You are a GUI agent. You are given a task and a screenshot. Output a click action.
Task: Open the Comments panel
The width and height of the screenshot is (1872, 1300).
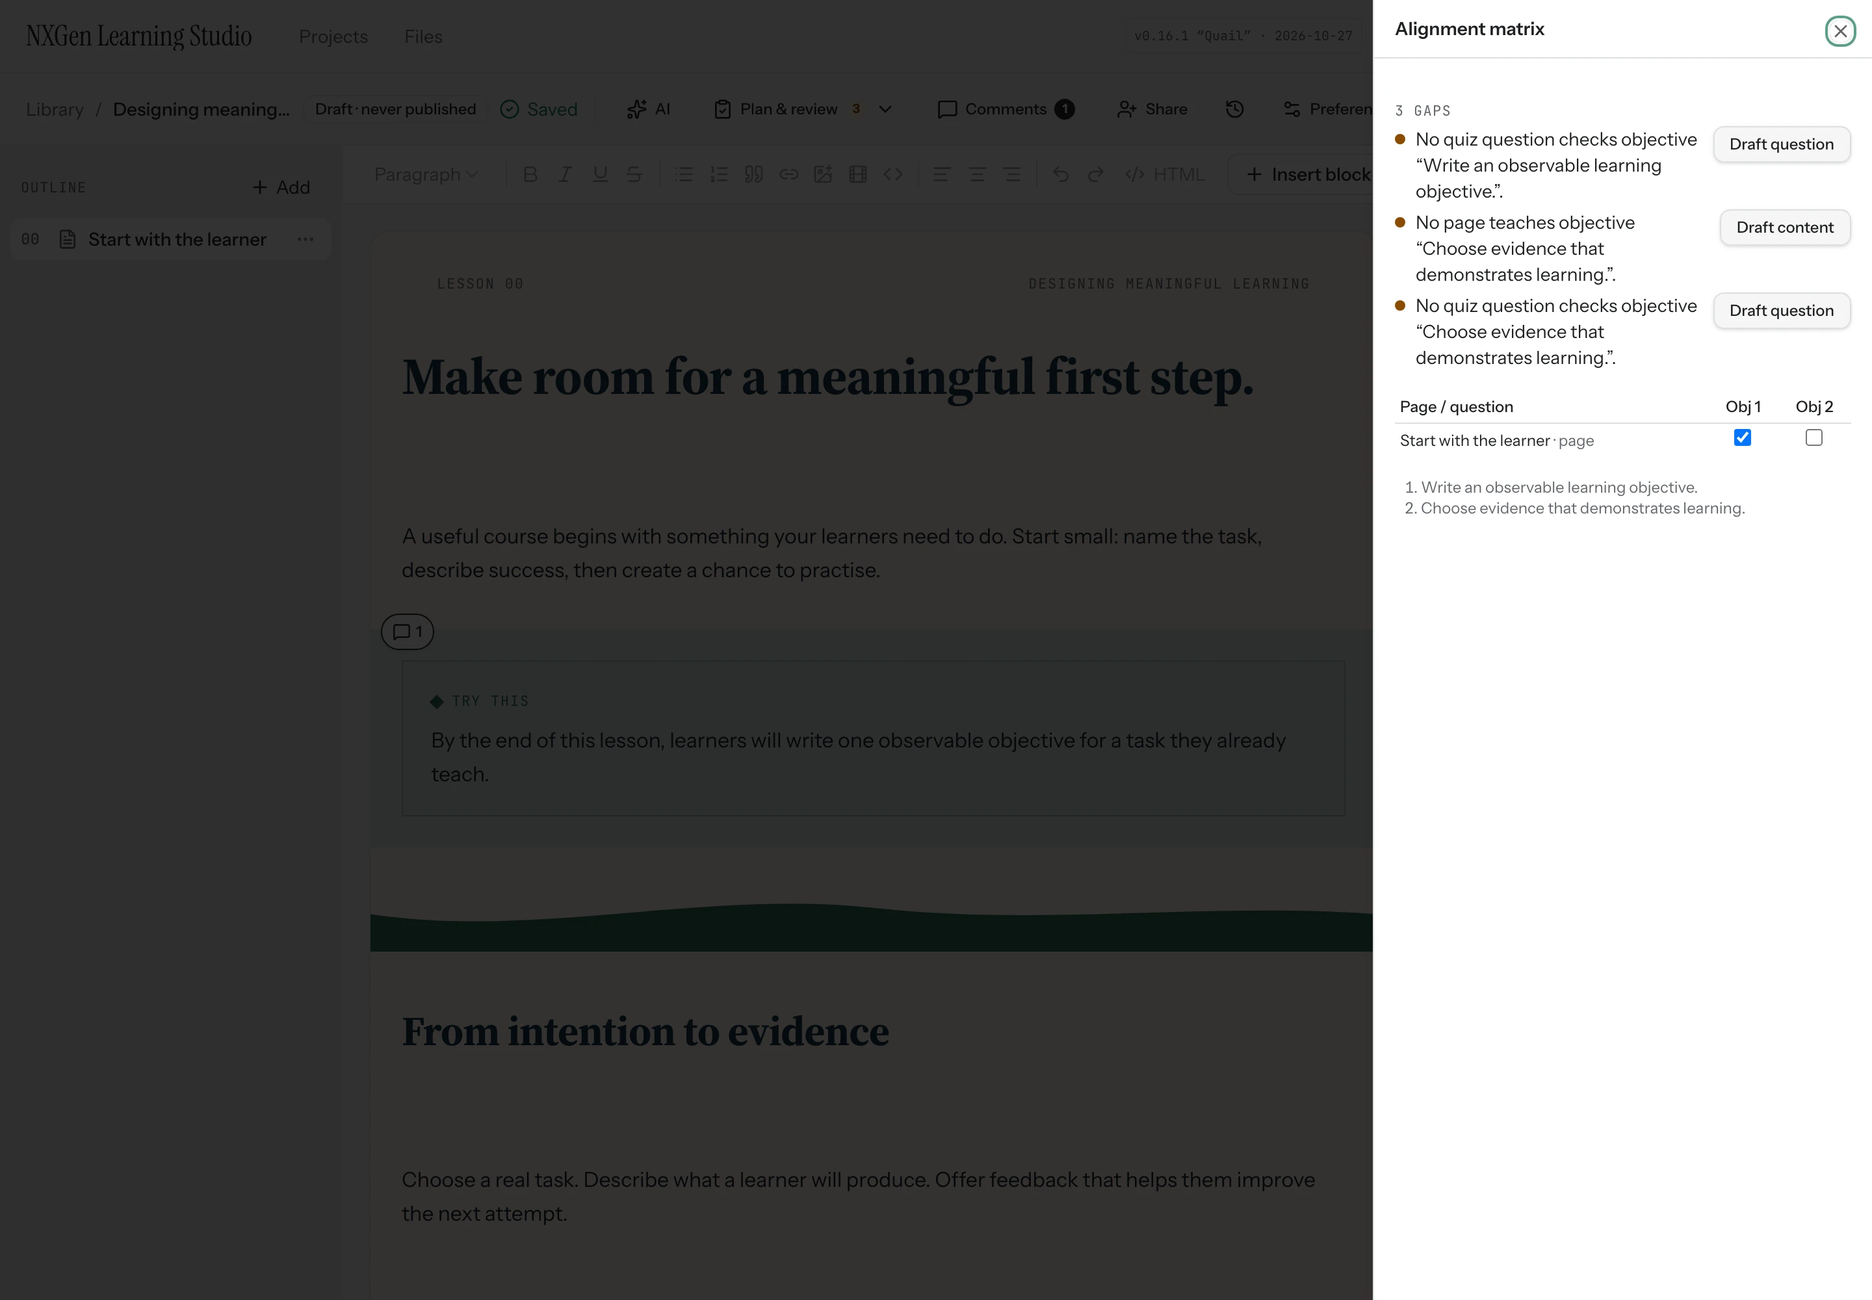1006,109
